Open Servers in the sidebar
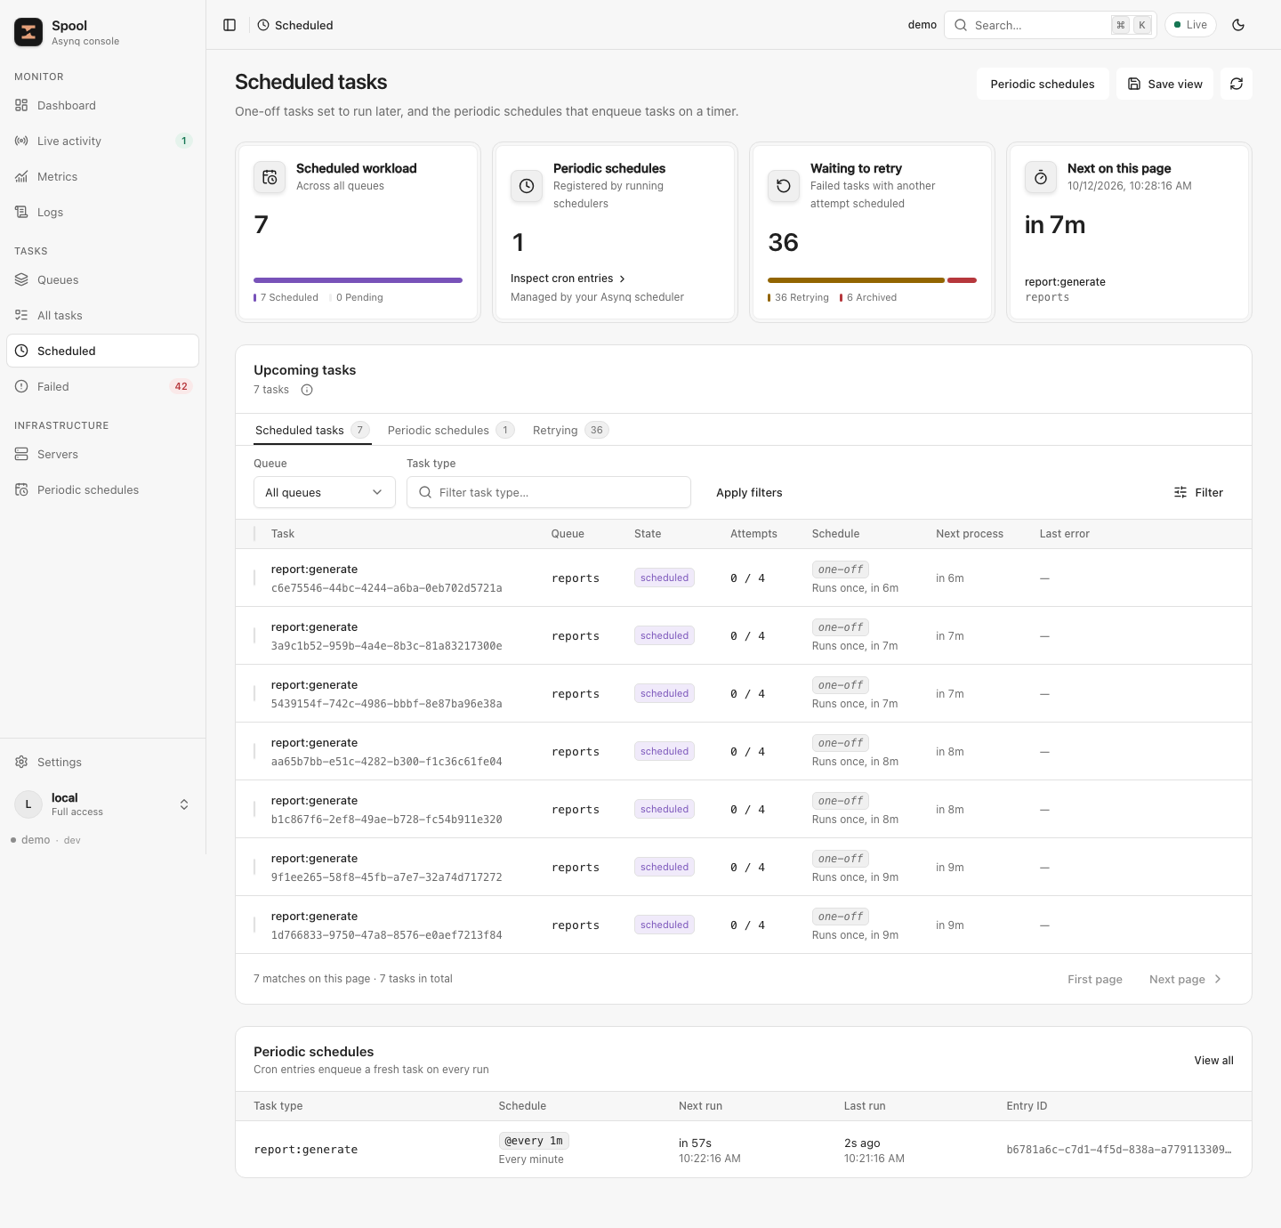The image size is (1281, 1228). (x=102, y=454)
